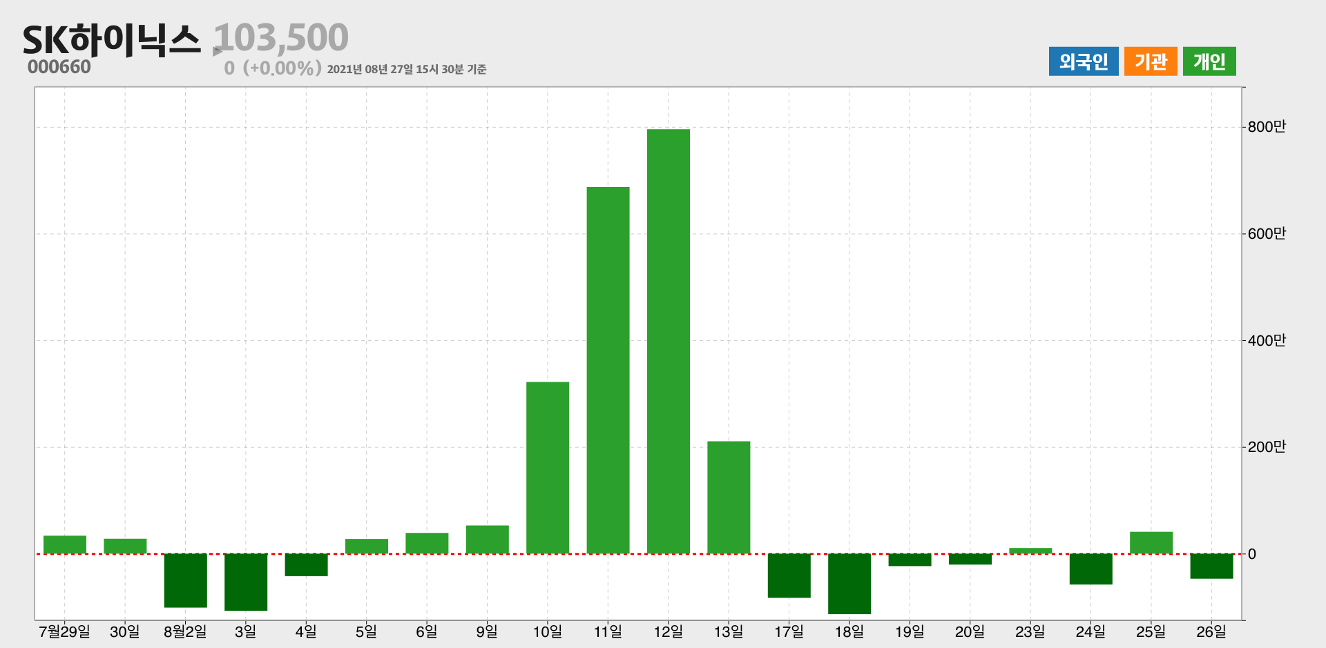Click the 8월2일 date label
Viewport: 1326px width, 648px height.
tap(185, 631)
